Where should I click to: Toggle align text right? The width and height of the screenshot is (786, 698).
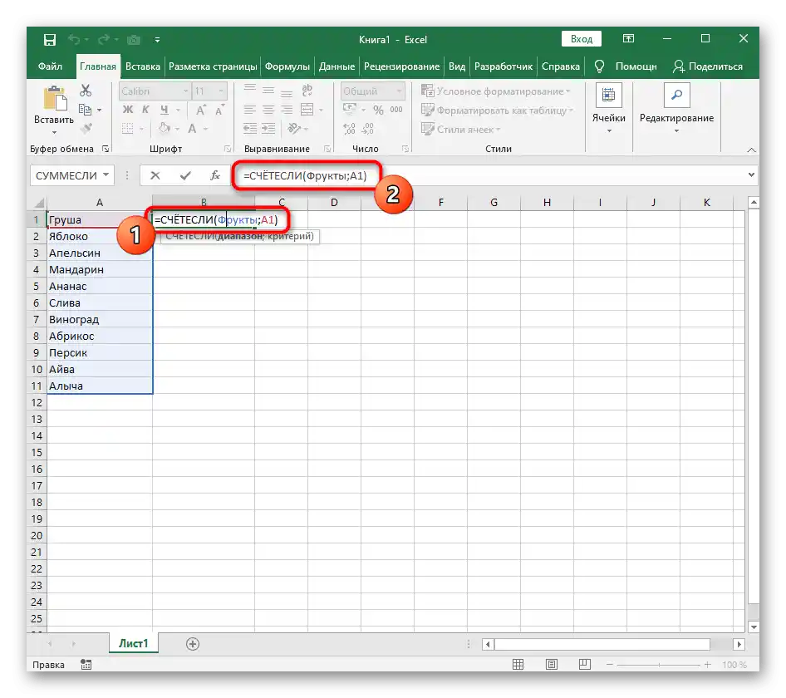click(287, 110)
